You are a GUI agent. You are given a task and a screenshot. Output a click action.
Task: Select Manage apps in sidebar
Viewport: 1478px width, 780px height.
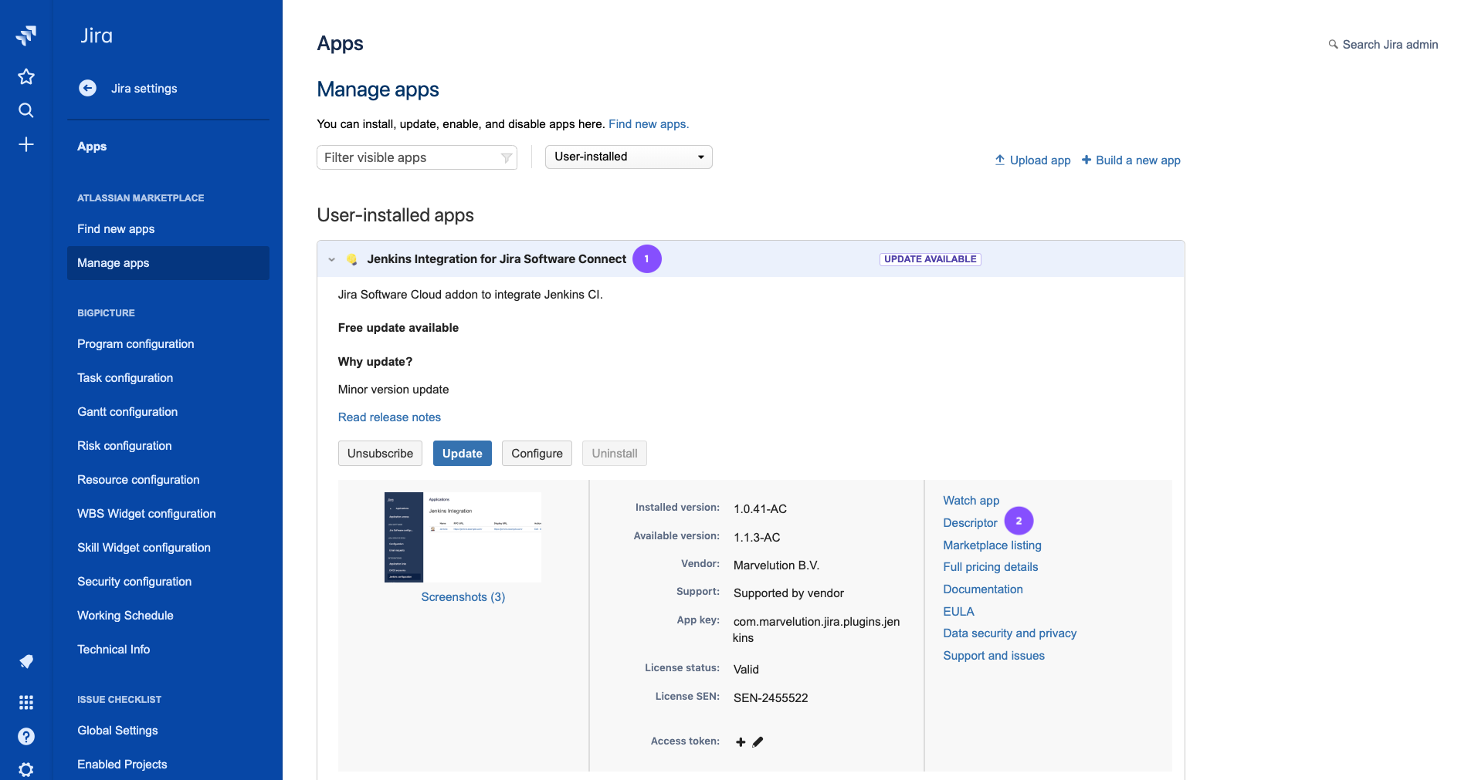[x=168, y=263]
